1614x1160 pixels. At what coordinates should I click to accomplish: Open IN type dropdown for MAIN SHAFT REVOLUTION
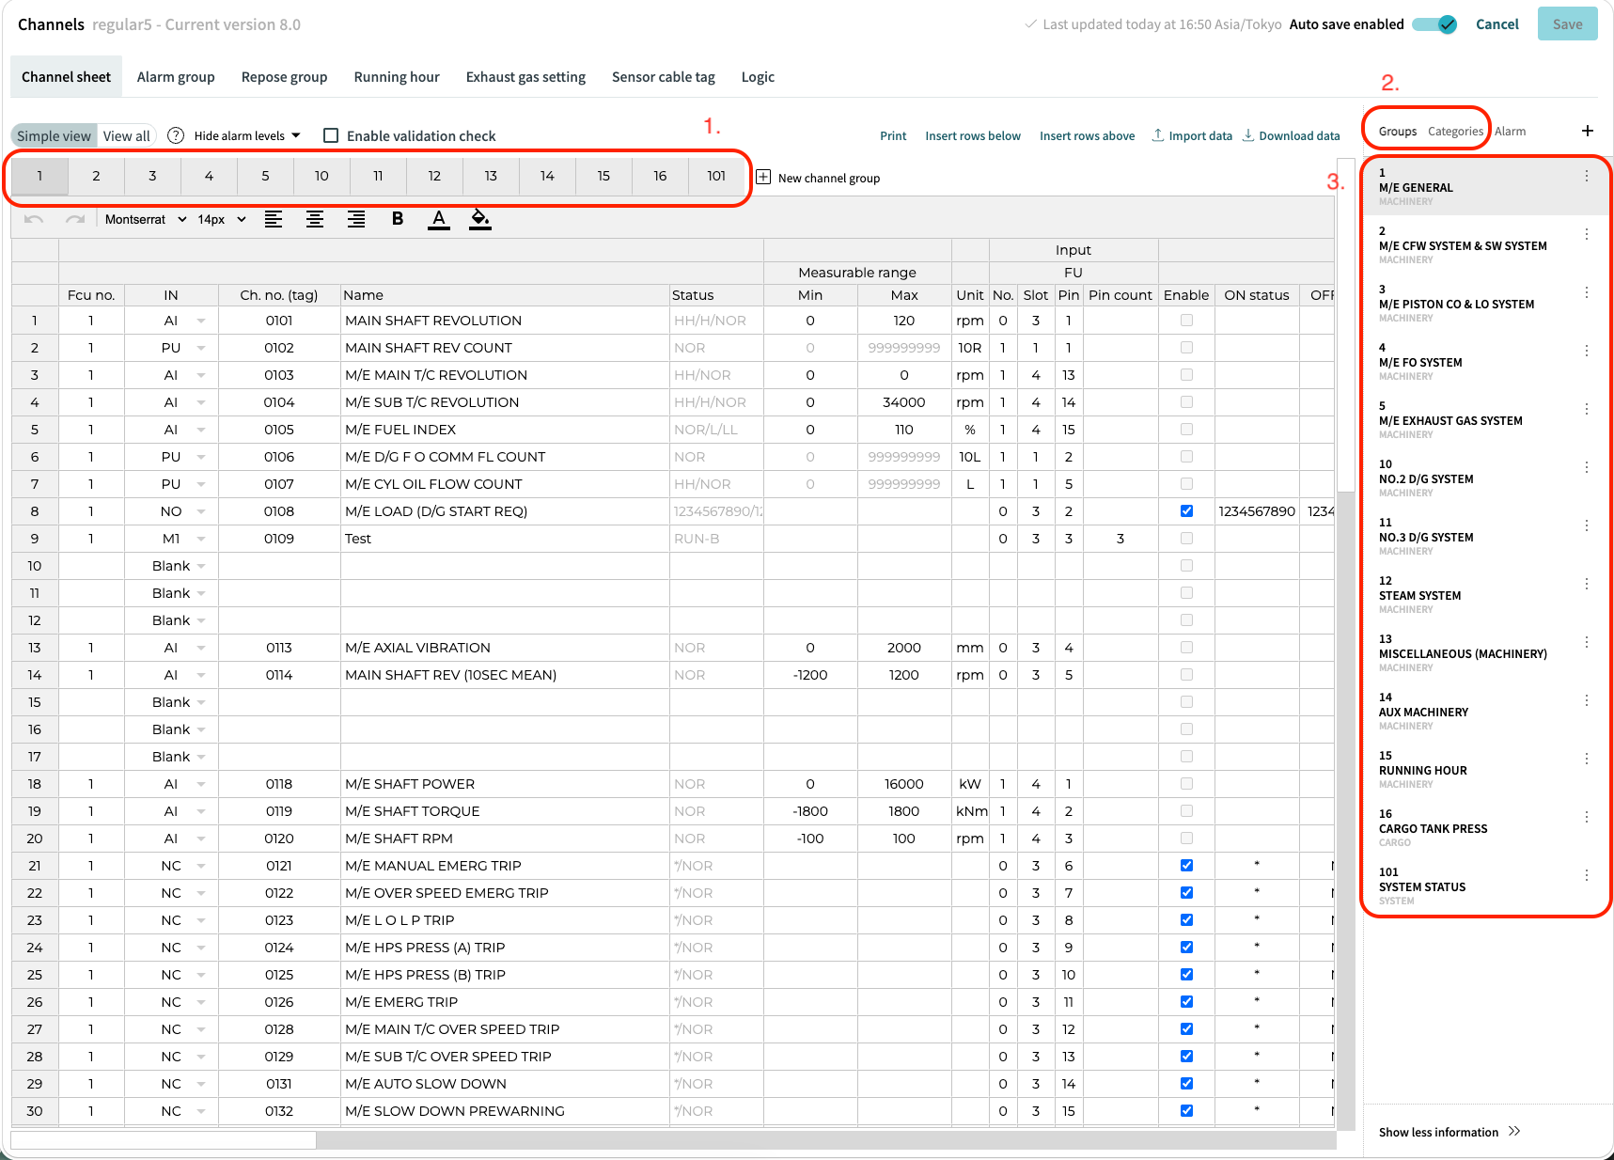click(x=201, y=321)
